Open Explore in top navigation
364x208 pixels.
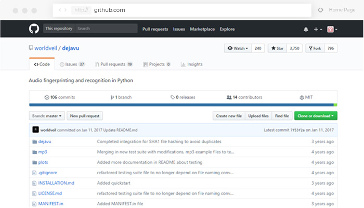pyautogui.click(x=227, y=29)
